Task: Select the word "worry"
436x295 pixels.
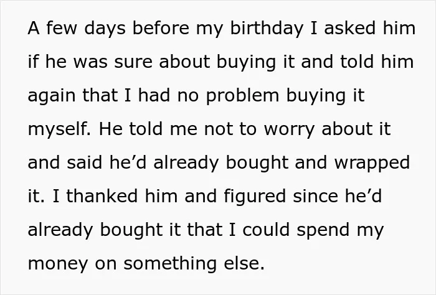Action: [x=289, y=130]
